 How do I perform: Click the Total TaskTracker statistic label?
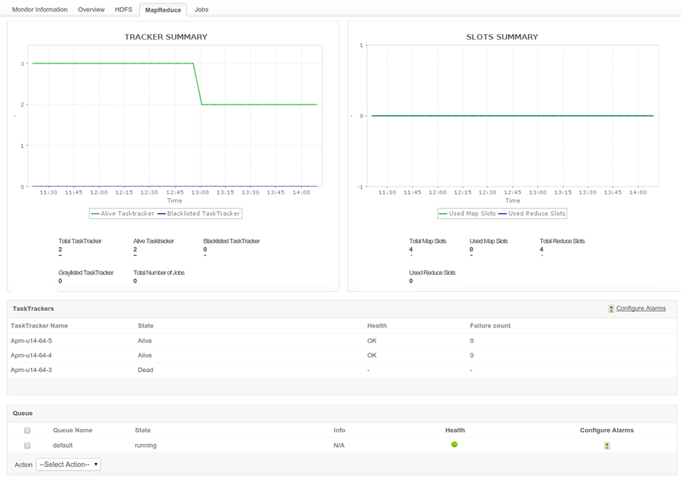pyautogui.click(x=80, y=241)
